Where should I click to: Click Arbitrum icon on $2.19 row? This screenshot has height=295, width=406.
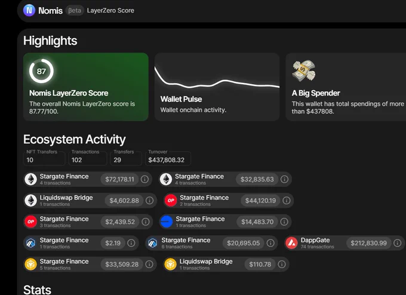tap(31, 243)
